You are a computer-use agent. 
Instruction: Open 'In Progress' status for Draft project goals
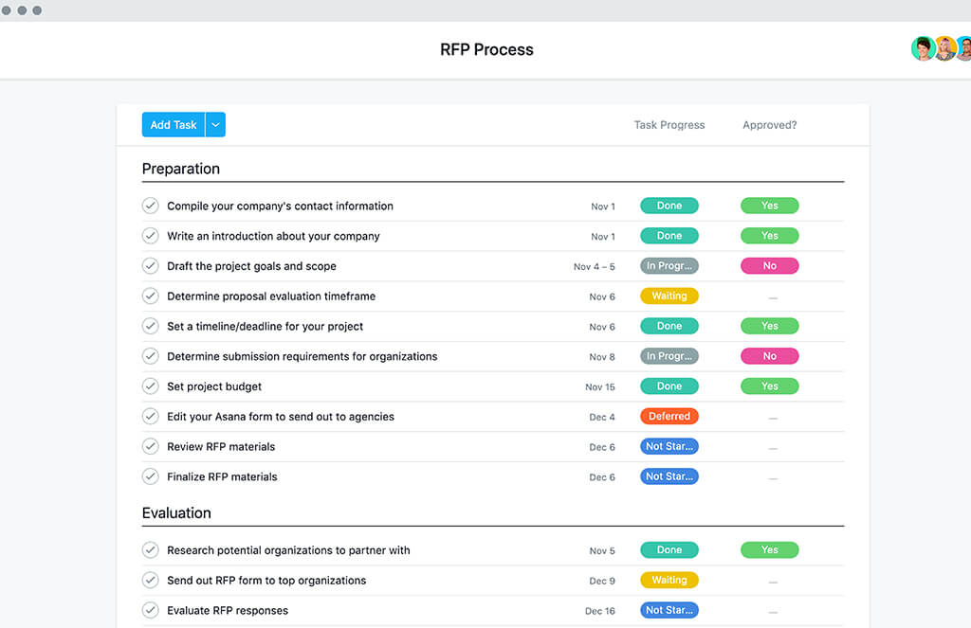point(669,266)
